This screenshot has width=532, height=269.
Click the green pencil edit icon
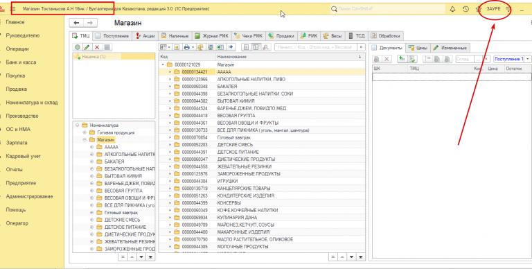coord(87,47)
